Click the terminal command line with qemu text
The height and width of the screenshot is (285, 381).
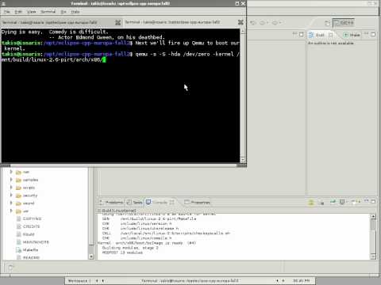[121, 57]
